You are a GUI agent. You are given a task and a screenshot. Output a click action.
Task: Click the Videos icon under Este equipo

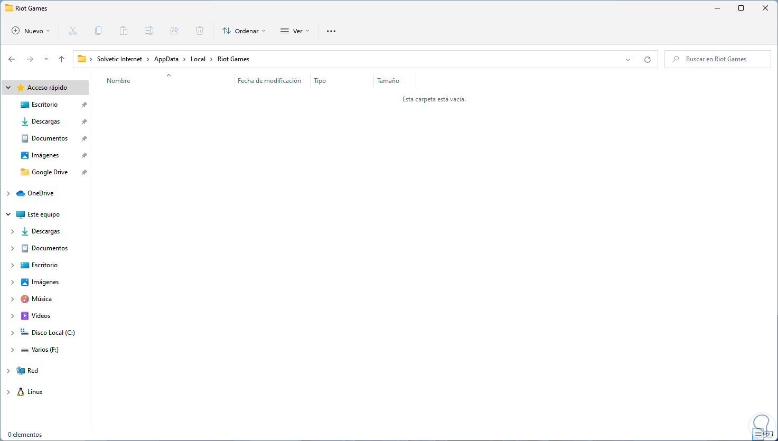tap(25, 316)
